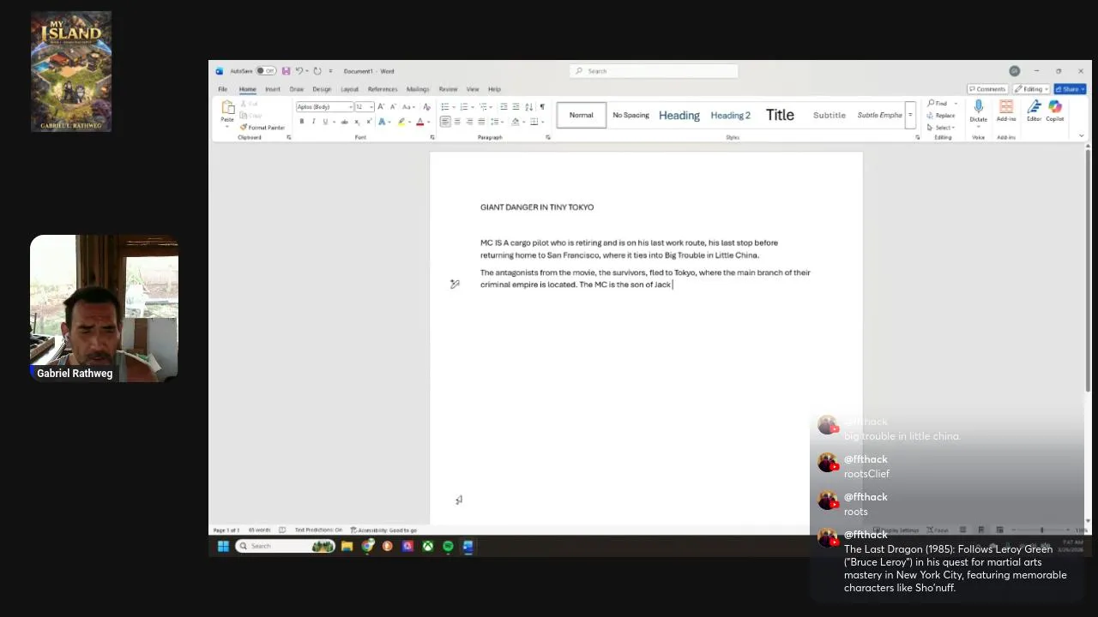Switch to the Layout tab
This screenshot has width=1098, height=617.
pyautogui.click(x=349, y=89)
